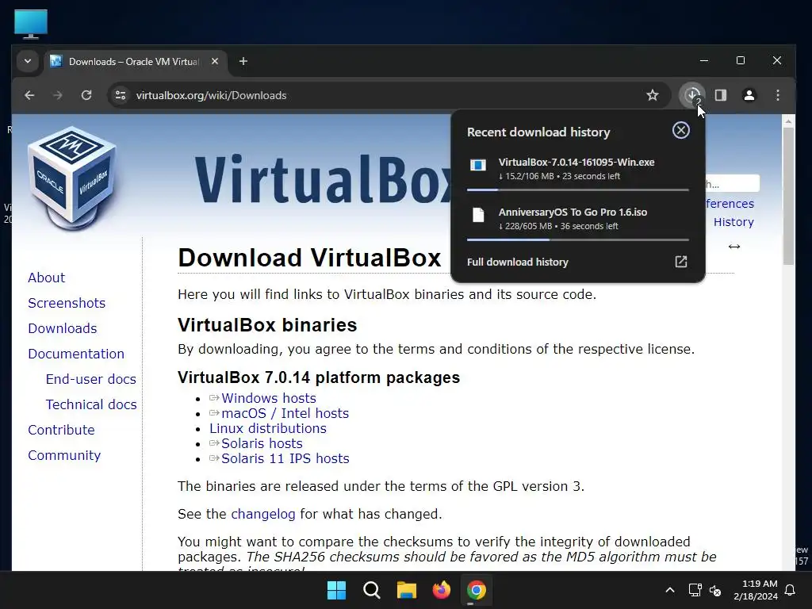Viewport: 812px width, 609px height.
Task: Click the scrollbar up arrow
Action: 788,121
